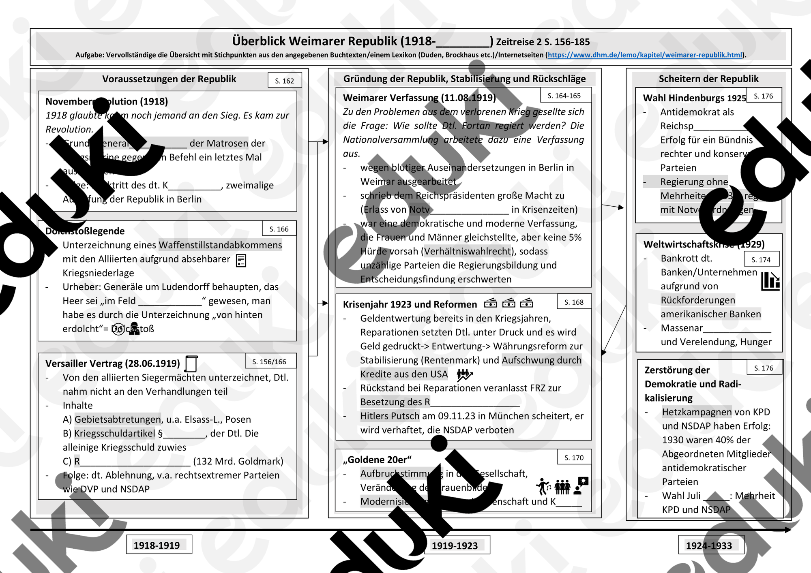Click the highlighted word 'Gebietsabtretungen'
This screenshot has width=811, height=573.
click(118, 419)
